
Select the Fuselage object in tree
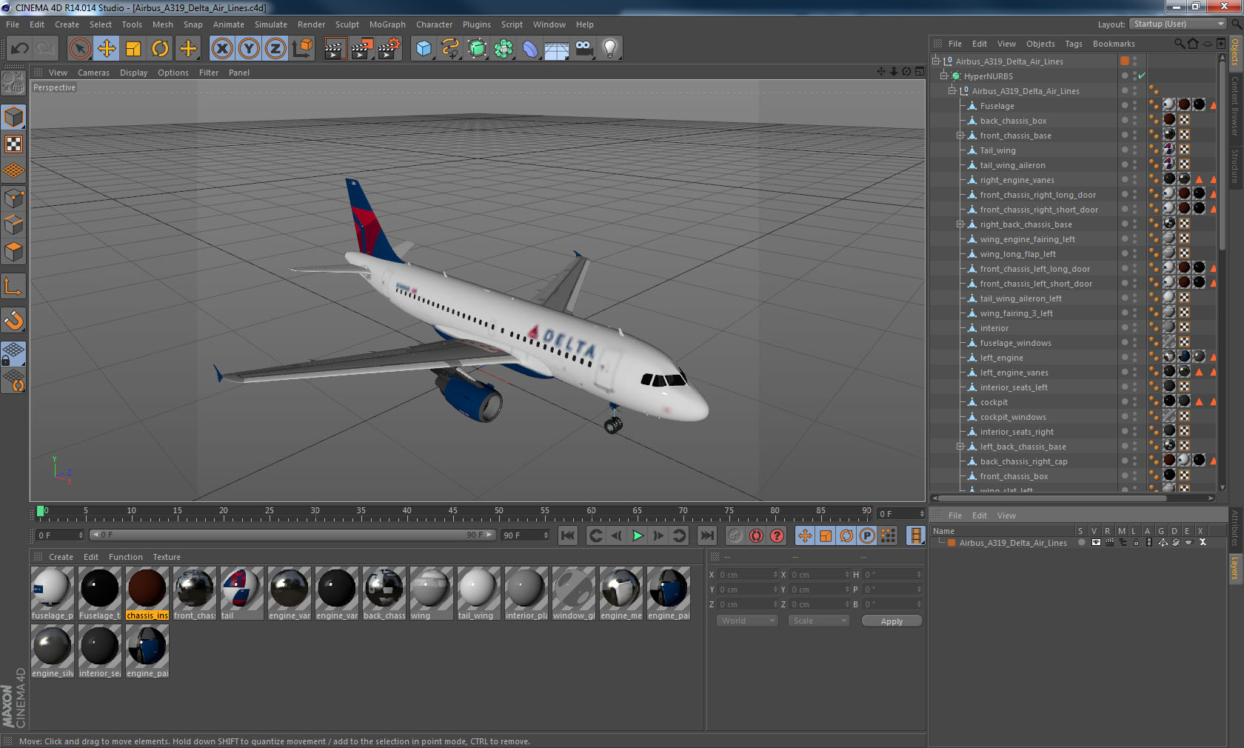[x=997, y=106]
